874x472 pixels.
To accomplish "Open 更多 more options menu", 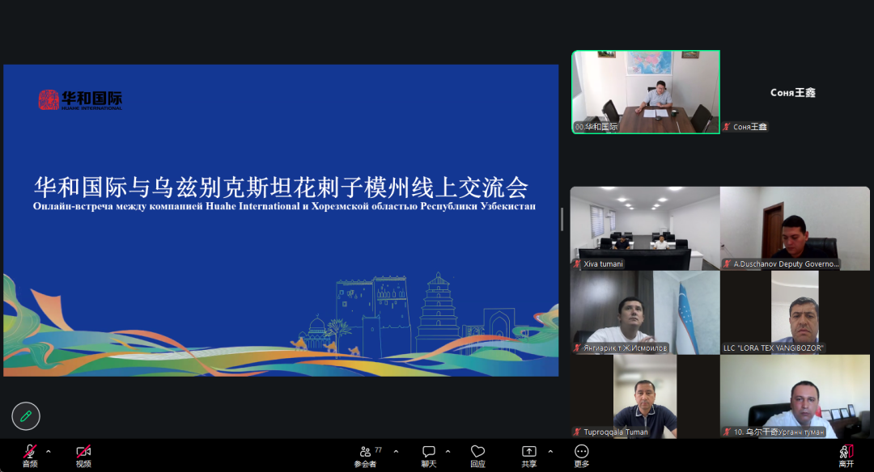I will click(581, 456).
